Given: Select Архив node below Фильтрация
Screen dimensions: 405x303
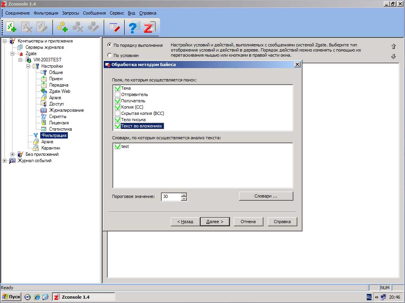Looking at the screenshot, I should pos(47,142).
